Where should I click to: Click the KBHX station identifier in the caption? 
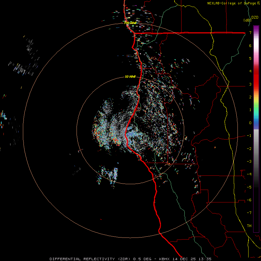pos(164,259)
